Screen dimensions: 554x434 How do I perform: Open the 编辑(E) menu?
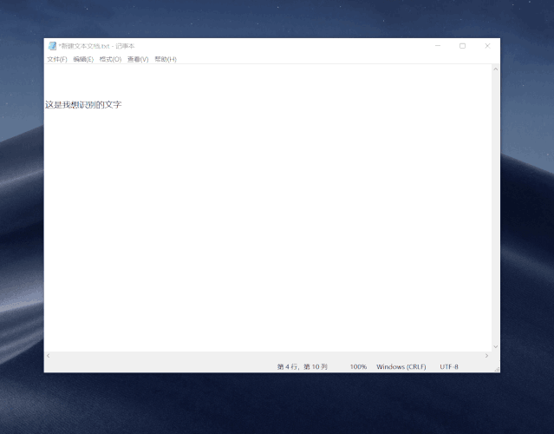click(x=83, y=59)
